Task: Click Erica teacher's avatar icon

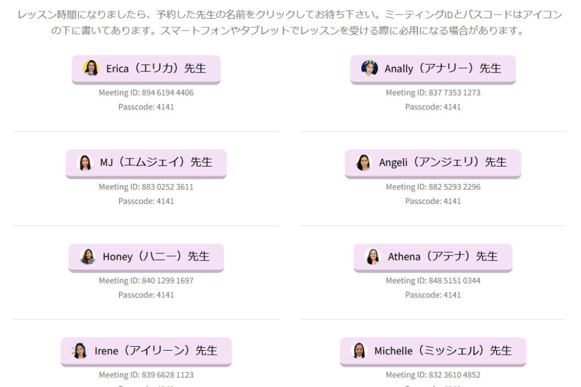Action: coord(91,69)
